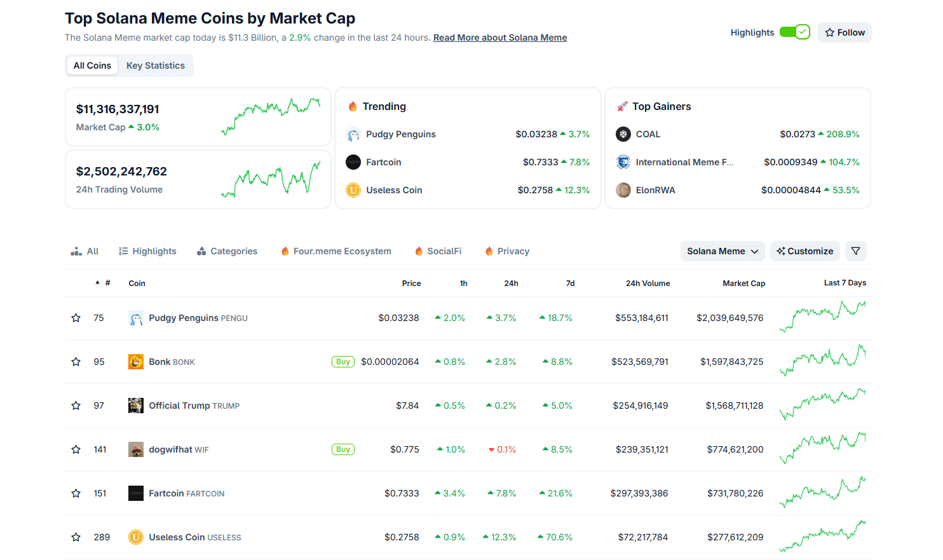943x560 pixels.
Task: Click the $0.00002064 Bonk price
Action: pyautogui.click(x=390, y=362)
